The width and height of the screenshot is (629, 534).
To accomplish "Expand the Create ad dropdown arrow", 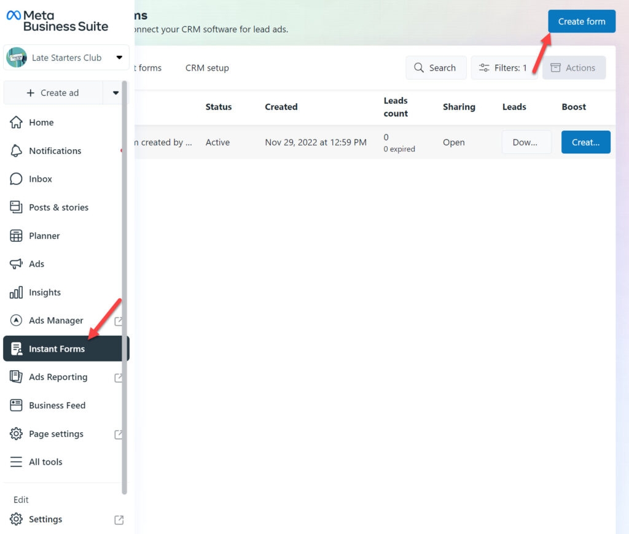I will tap(115, 93).
